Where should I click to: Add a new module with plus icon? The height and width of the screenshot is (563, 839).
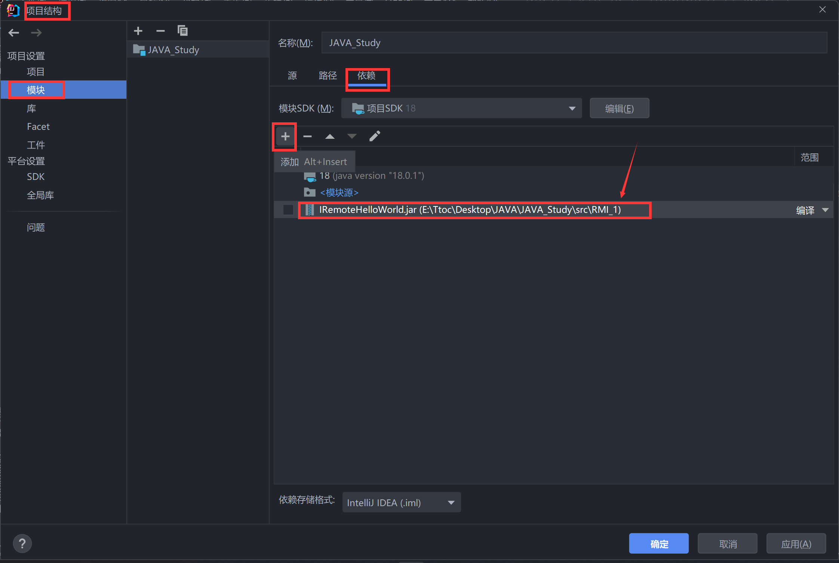[138, 31]
